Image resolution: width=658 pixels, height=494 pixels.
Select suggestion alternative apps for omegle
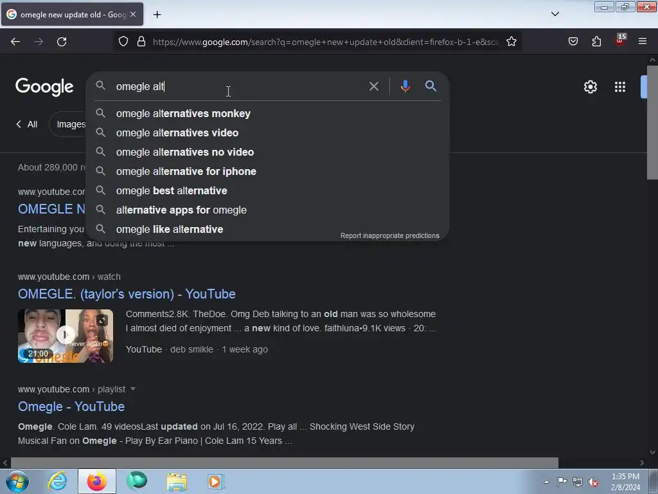(x=267, y=210)
